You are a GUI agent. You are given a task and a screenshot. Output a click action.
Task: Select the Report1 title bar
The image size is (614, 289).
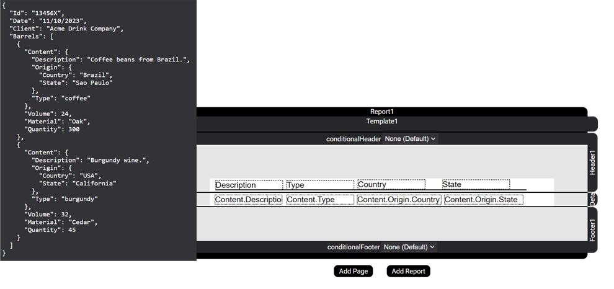point(382,112)
